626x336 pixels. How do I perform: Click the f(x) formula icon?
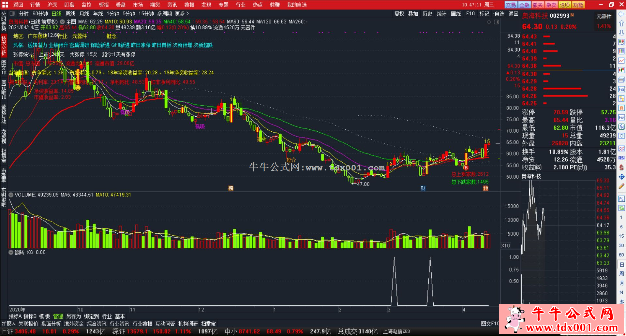pyautogui.click(x=621, y=126)
